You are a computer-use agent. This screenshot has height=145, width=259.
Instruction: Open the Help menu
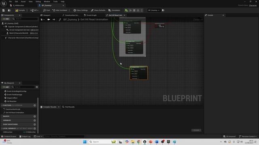tap(62, 2)
